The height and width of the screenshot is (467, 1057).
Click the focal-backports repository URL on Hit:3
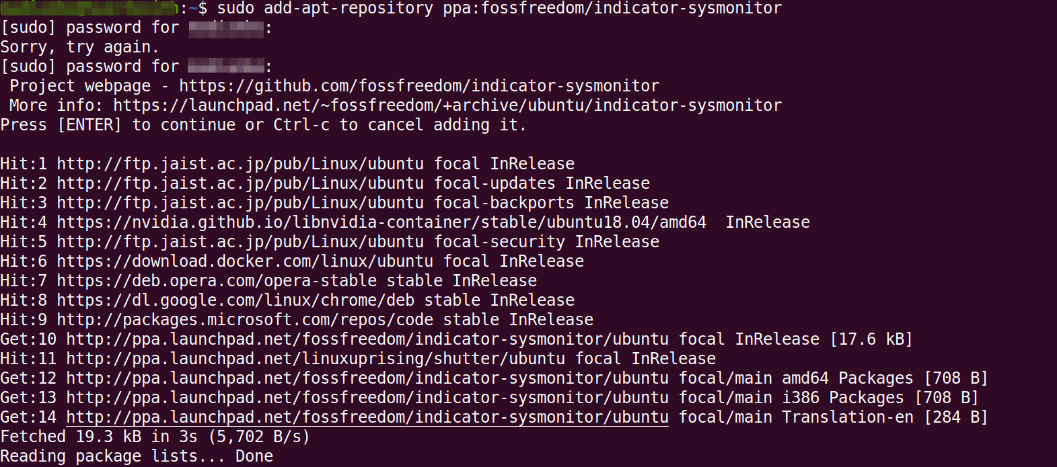pyautogui.click(x=240, y=203)
